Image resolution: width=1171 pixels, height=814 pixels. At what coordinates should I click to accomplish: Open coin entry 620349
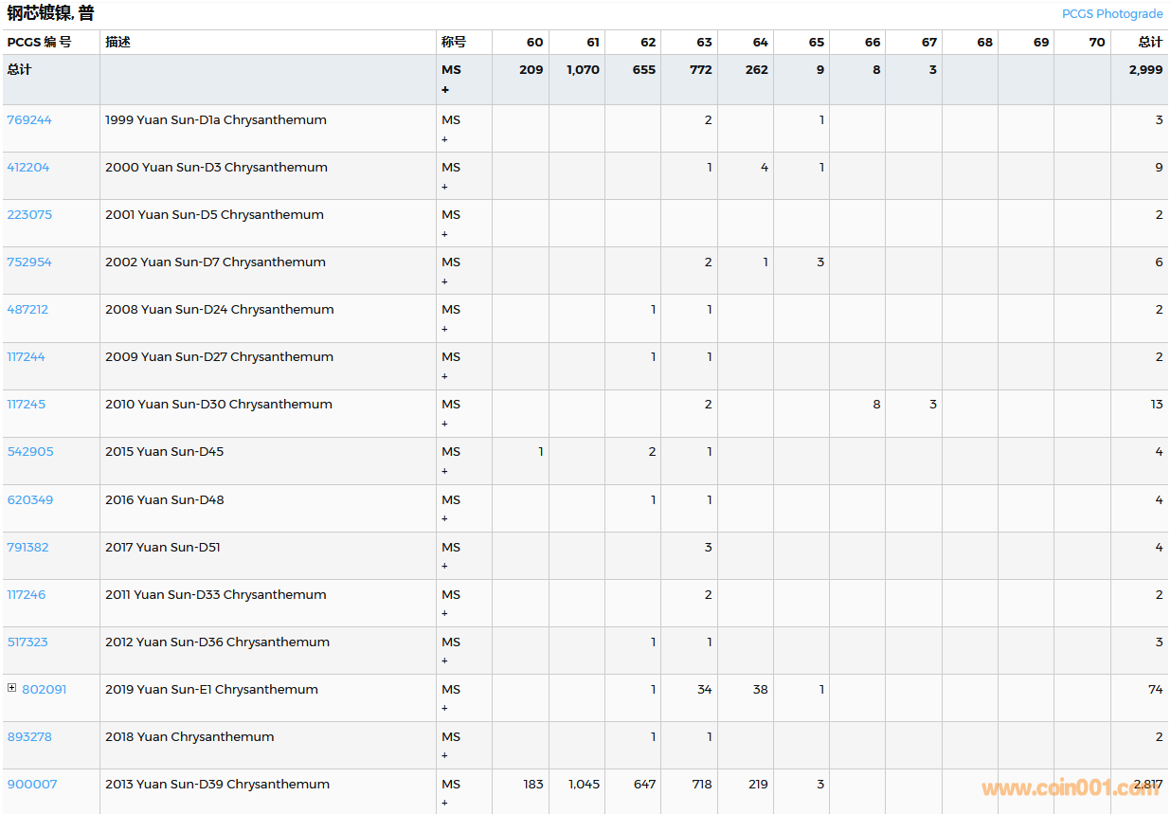tap(30, 499)
